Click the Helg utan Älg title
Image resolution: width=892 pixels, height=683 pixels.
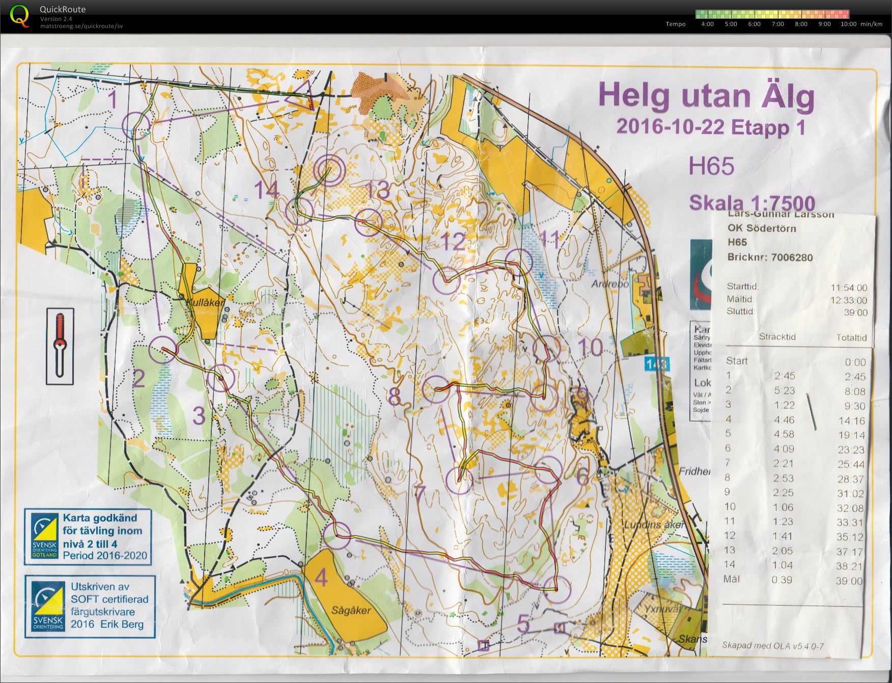[x=706, y=97]
